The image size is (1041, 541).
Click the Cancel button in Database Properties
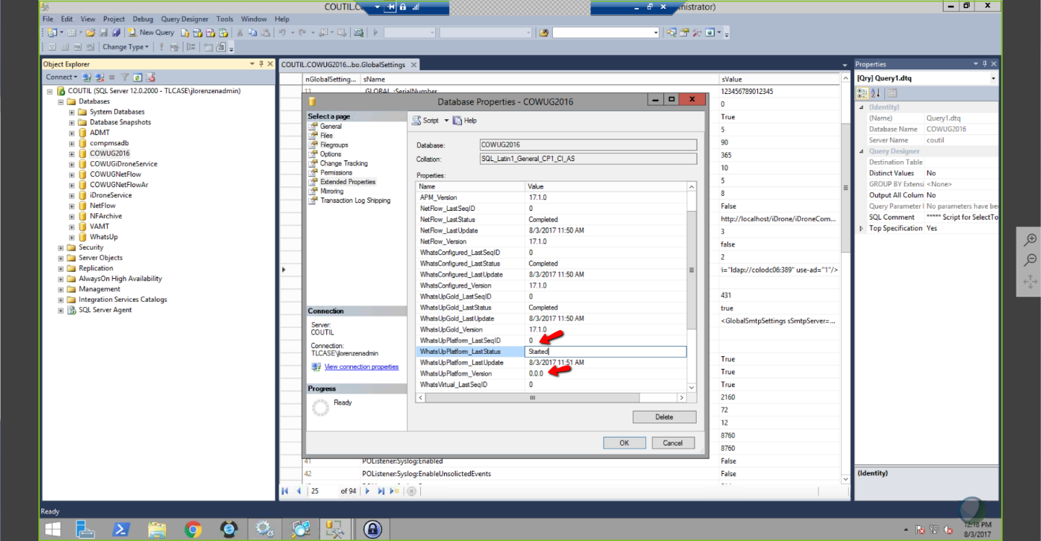[672, 443]
